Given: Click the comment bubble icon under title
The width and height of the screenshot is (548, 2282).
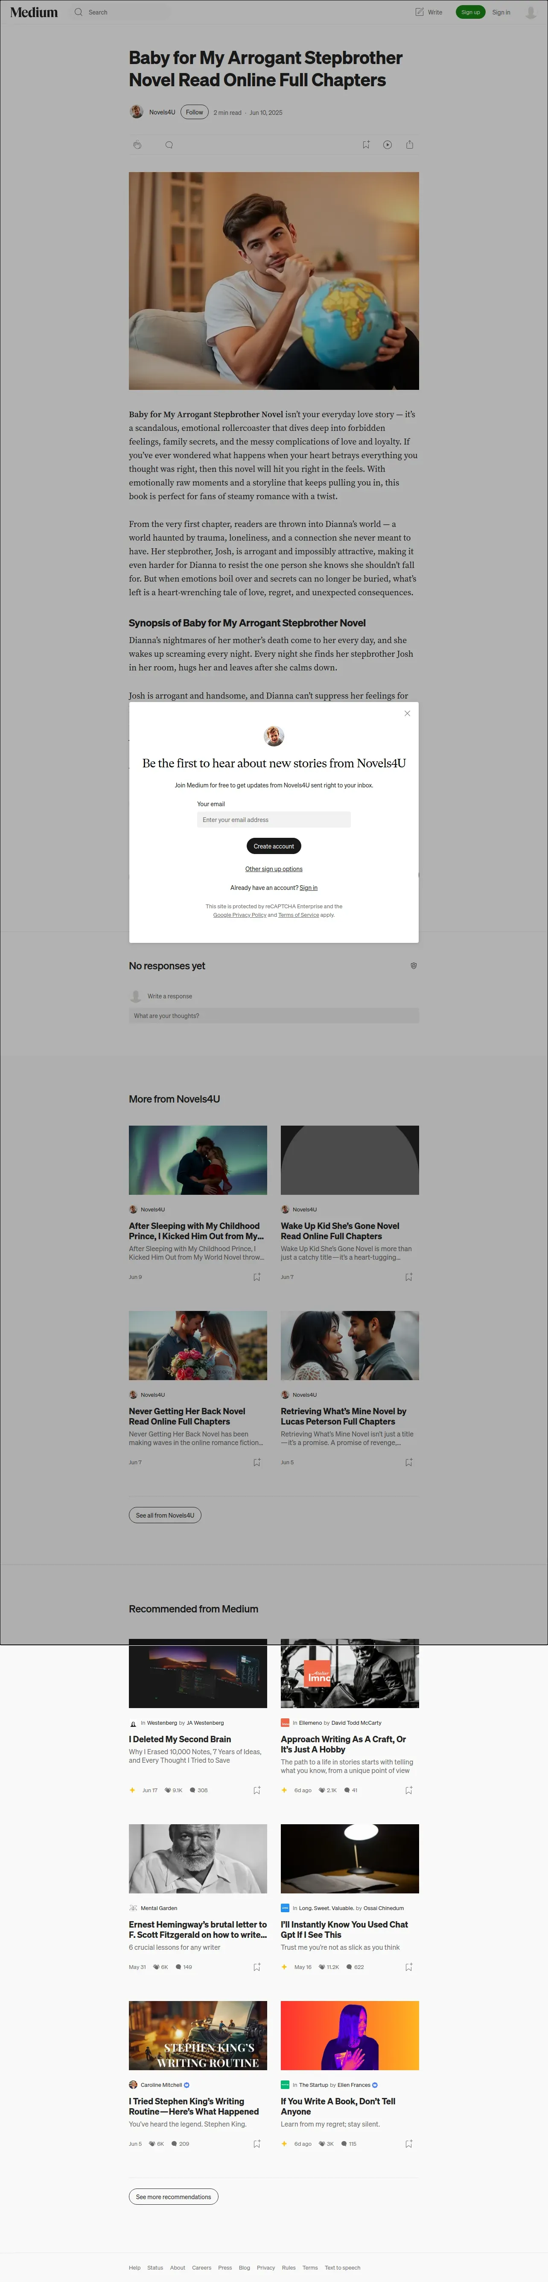Looking at the screenshot, I should pyautogui.click(x=169, y=144).
